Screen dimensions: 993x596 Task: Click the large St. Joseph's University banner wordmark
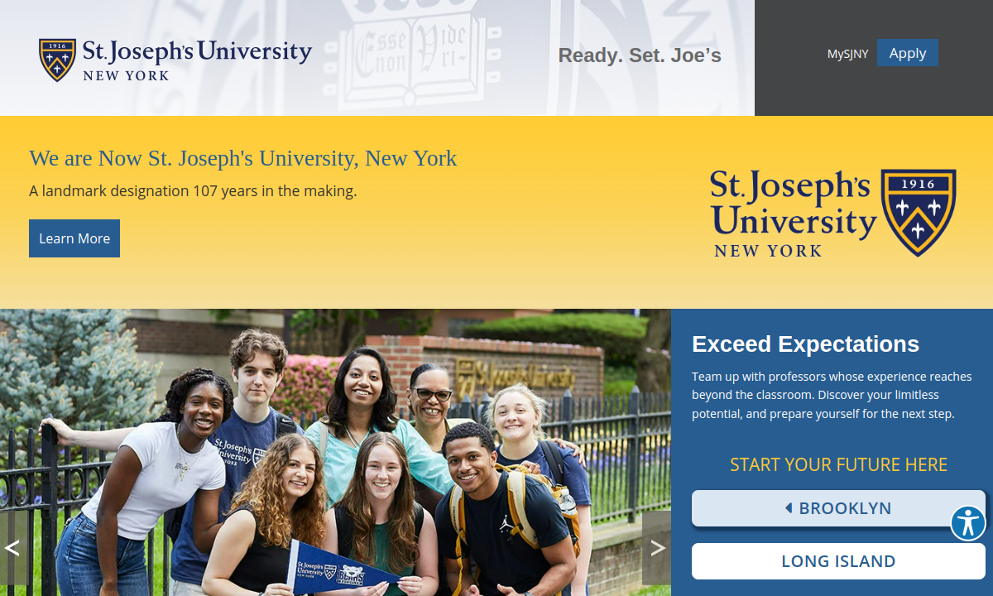click(x=793, y=213)
